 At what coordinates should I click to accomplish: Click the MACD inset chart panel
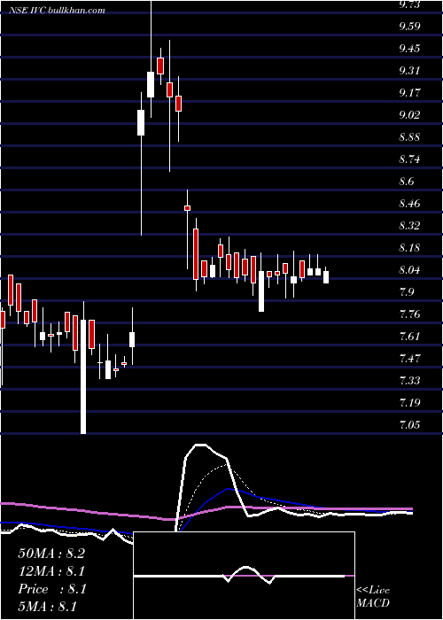[244, 576]
